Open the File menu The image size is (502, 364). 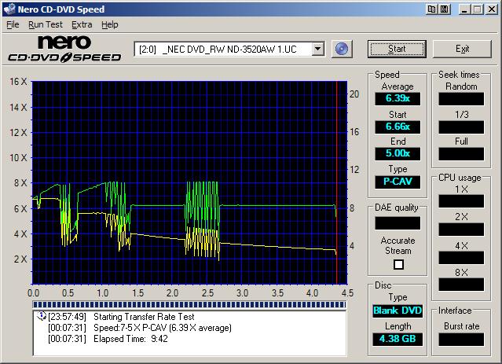point(13,24)
